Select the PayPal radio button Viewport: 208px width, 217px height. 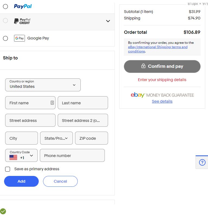click(x=5, y=6)
